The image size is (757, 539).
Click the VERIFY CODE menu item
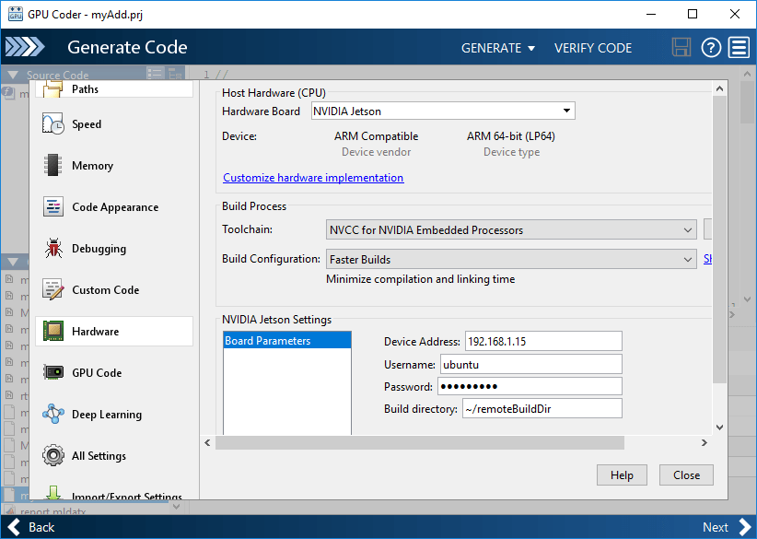coord(593,47)
